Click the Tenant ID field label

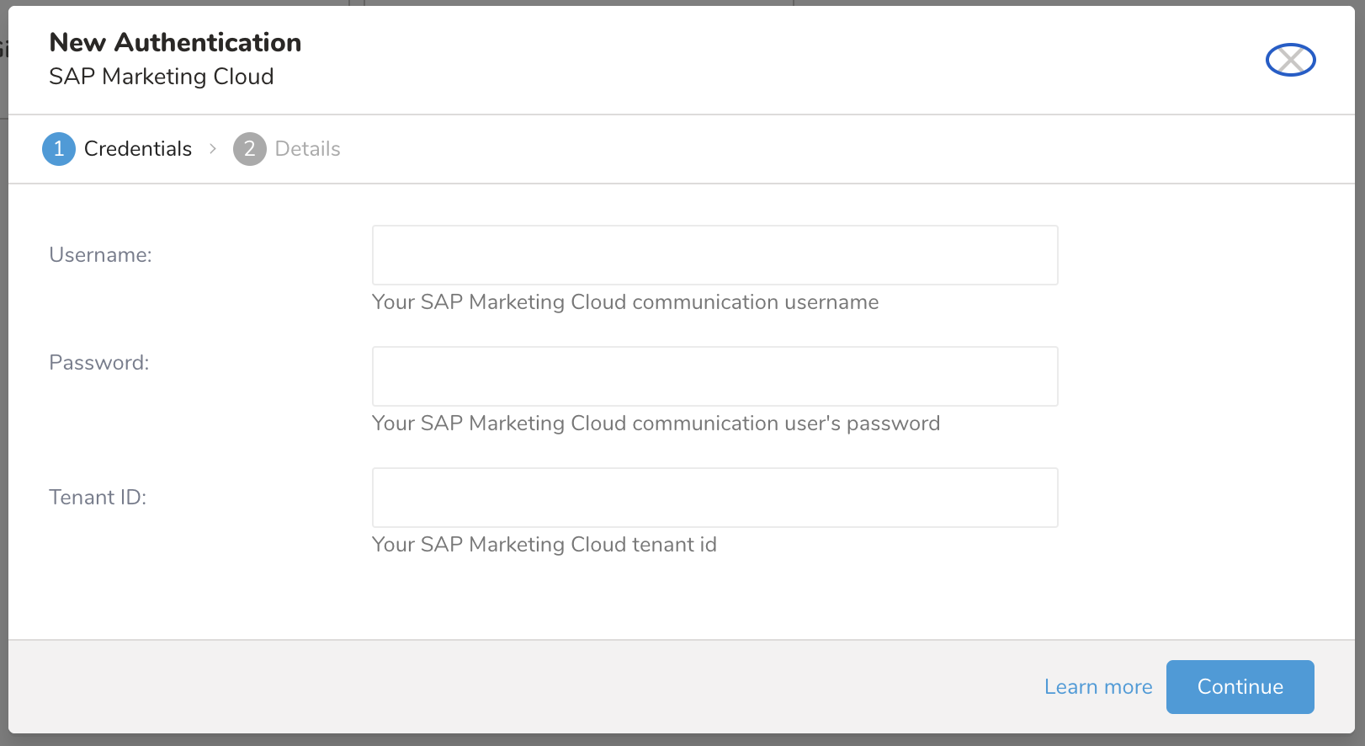(98, 498)
